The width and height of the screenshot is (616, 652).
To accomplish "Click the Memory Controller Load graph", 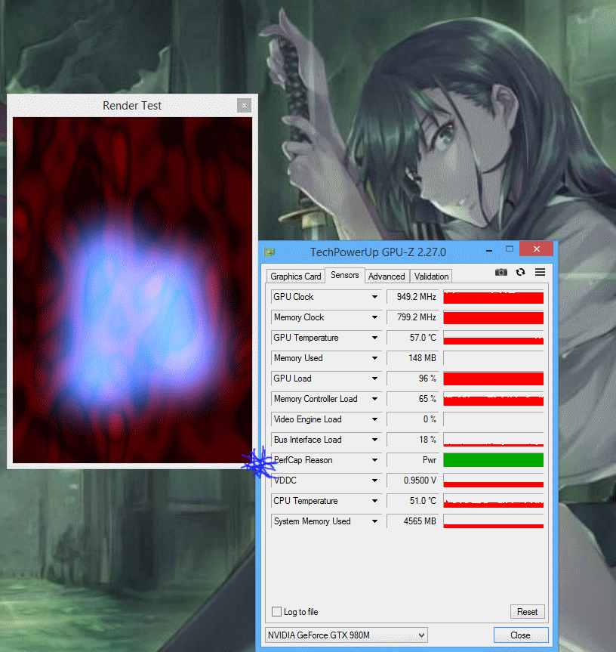I will [494, 399].
